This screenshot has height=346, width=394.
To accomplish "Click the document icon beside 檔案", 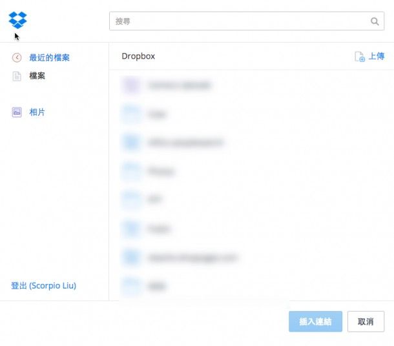I will tap(17, 76).
